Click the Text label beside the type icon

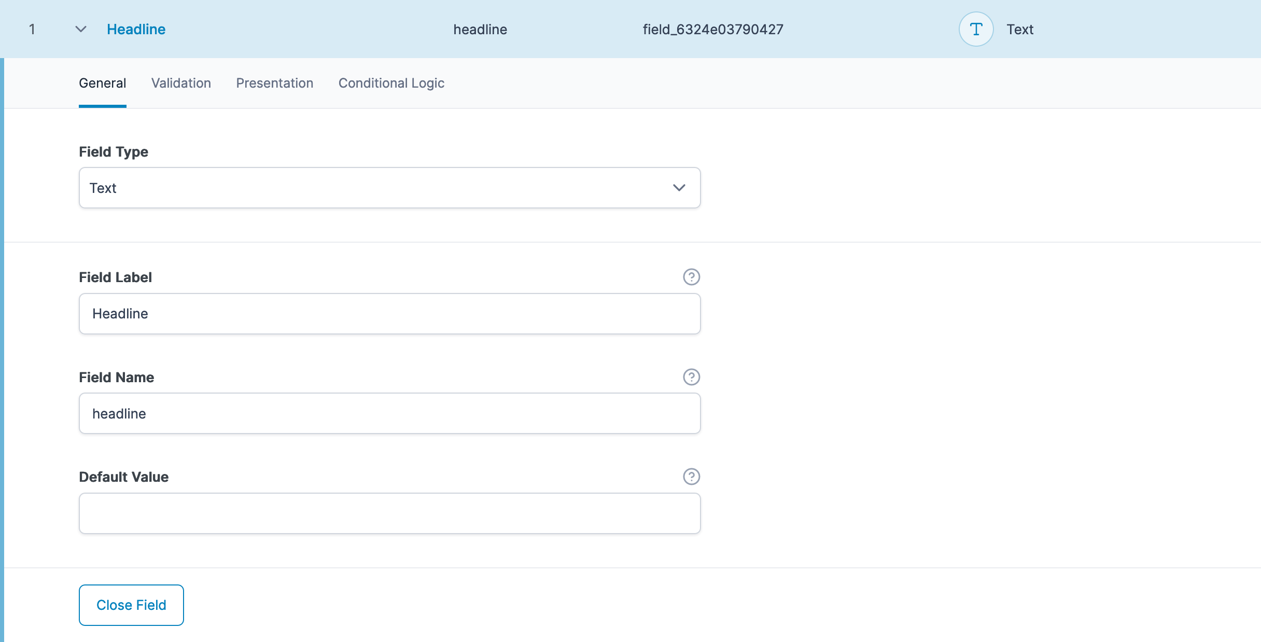click(x=1019, y=29)
